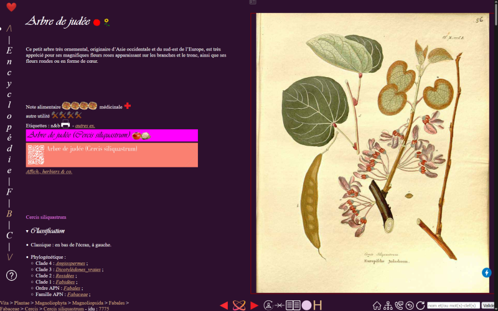Click Vita in the breadcrumb
The image size is (498, 311).
coord(4,303)
